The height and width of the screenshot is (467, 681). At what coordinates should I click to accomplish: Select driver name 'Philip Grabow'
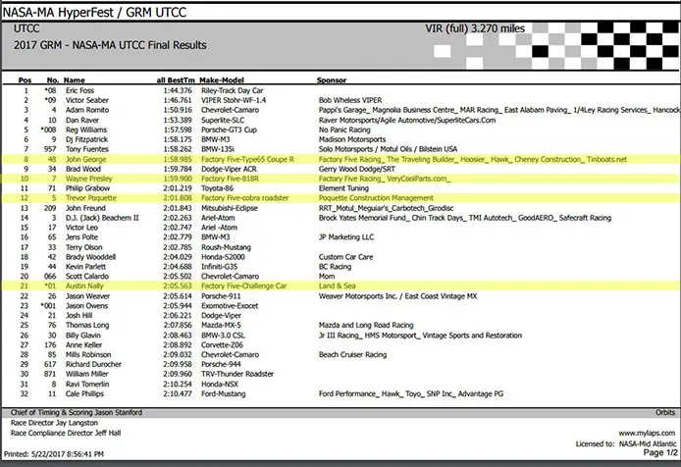(x=87, y=188)
